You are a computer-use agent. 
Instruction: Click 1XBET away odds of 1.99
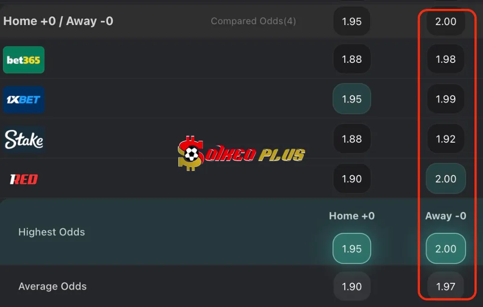click(x=445, y=99)
